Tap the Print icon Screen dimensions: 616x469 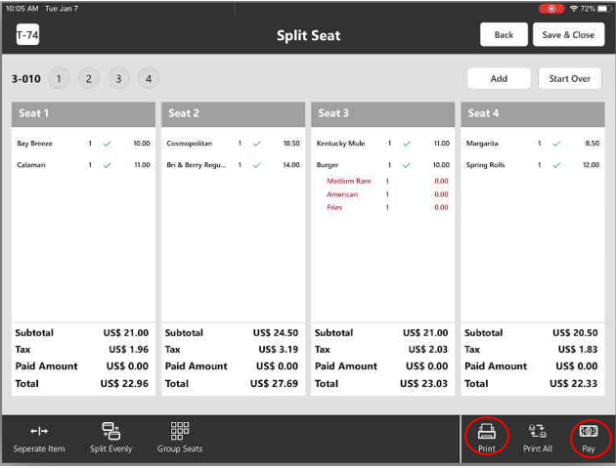coord(486,431)
